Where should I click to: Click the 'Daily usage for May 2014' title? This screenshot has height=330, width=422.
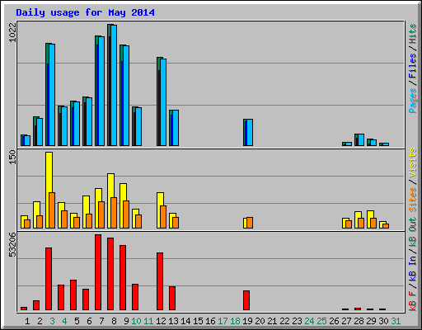point(85,12)
